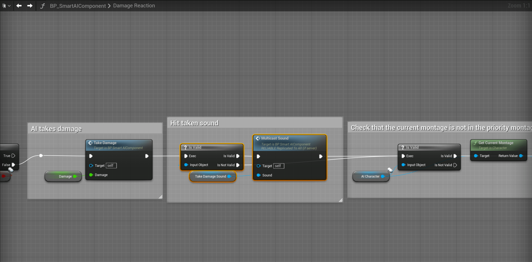Click the forward navigation arrow
This screenshot has height=262, width=532.
(x=30, y=6)
